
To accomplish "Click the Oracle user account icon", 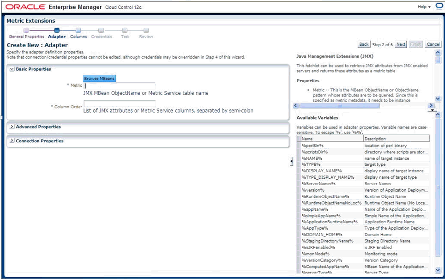I will coord(439,6).
